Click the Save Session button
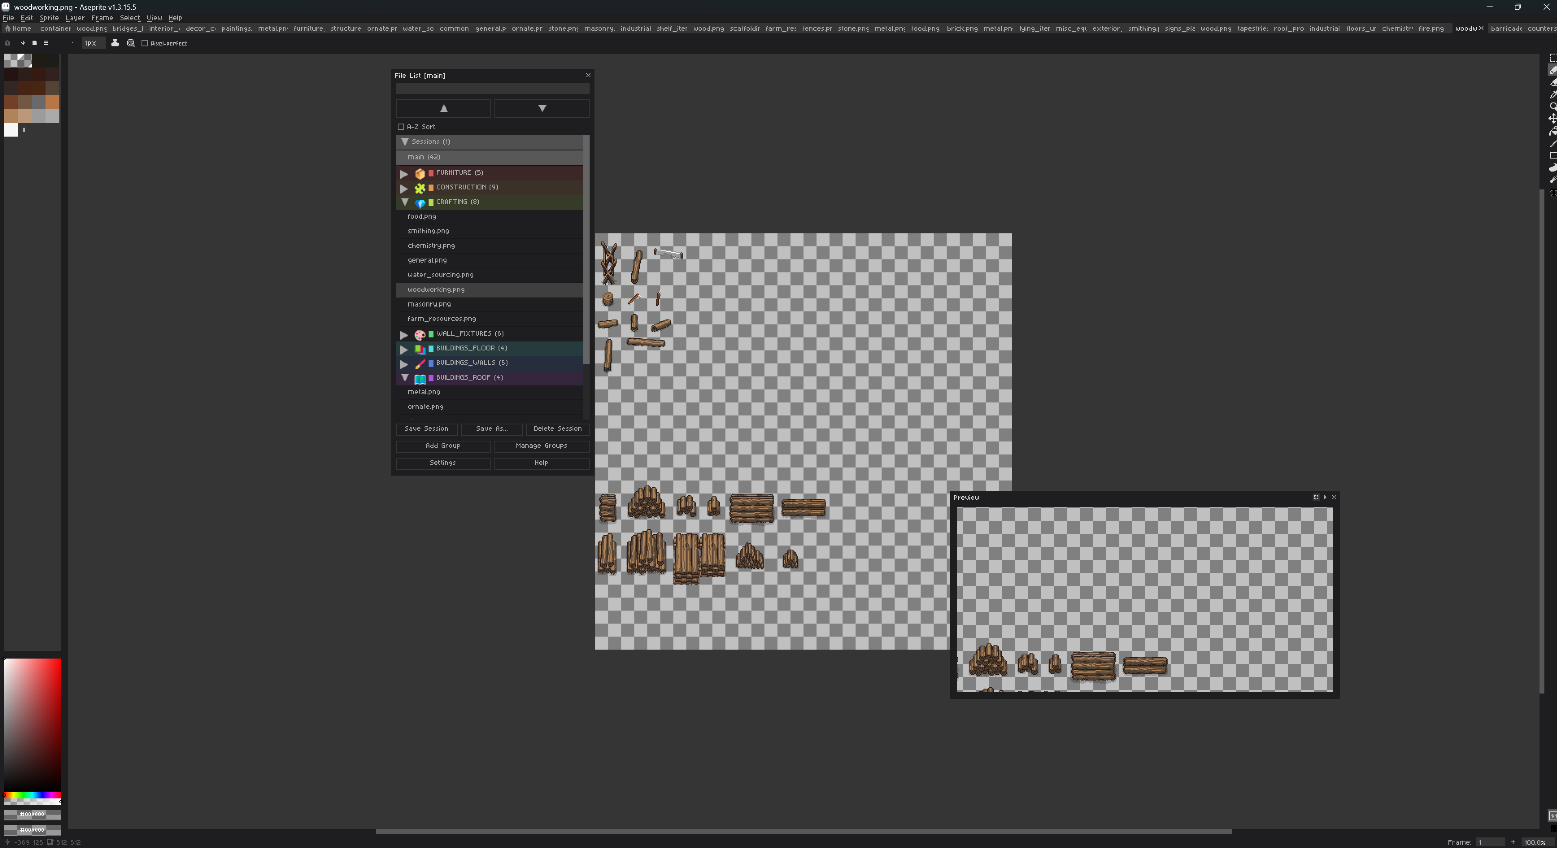Viewport: 1557px width, 848px height. pos(426,429)
